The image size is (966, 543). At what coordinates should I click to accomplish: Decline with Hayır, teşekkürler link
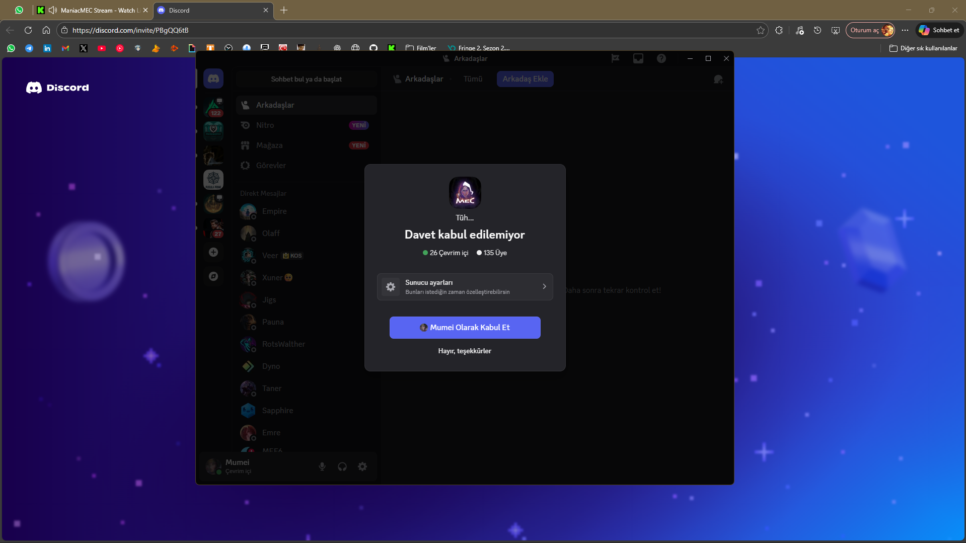(465, 351)
